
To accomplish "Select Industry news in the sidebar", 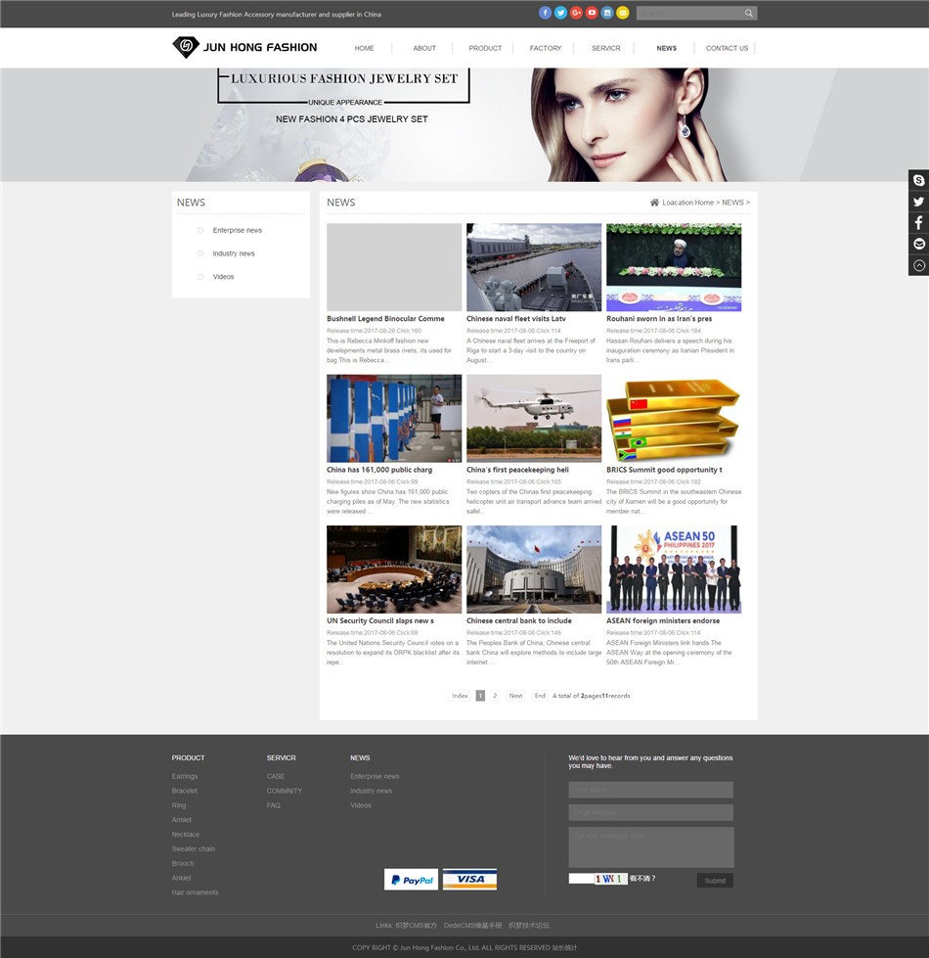I will point(234,253).
